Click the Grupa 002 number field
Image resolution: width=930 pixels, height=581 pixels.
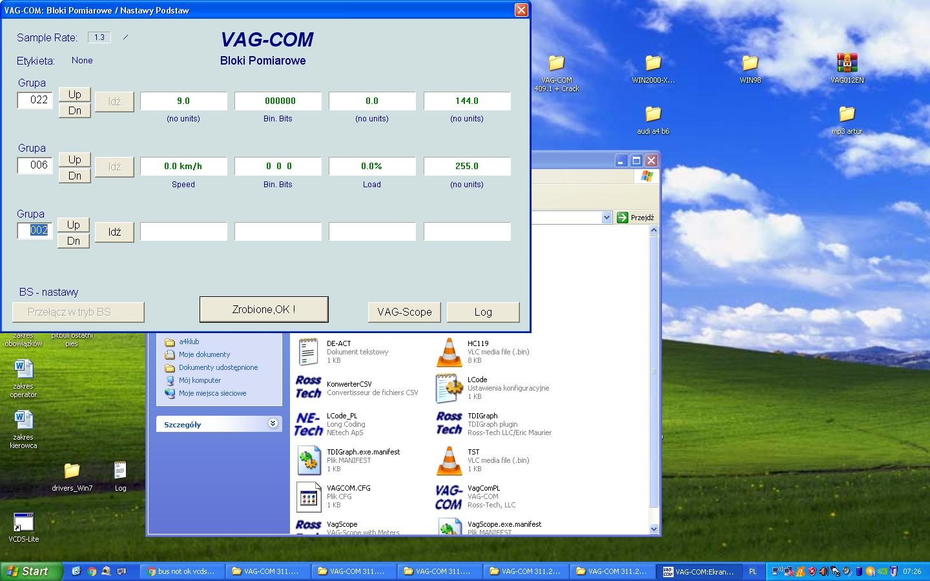coord(35,230)
